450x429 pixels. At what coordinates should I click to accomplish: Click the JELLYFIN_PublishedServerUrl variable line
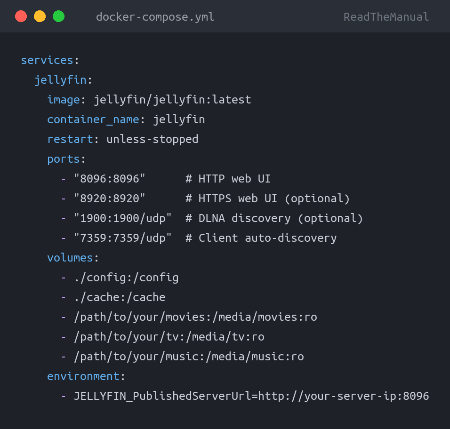251,396
